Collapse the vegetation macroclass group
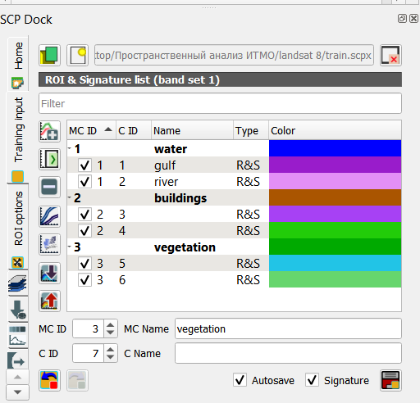The width and height of the screenshot is (420, 403). pyautogui.click(x=70, y=247)
